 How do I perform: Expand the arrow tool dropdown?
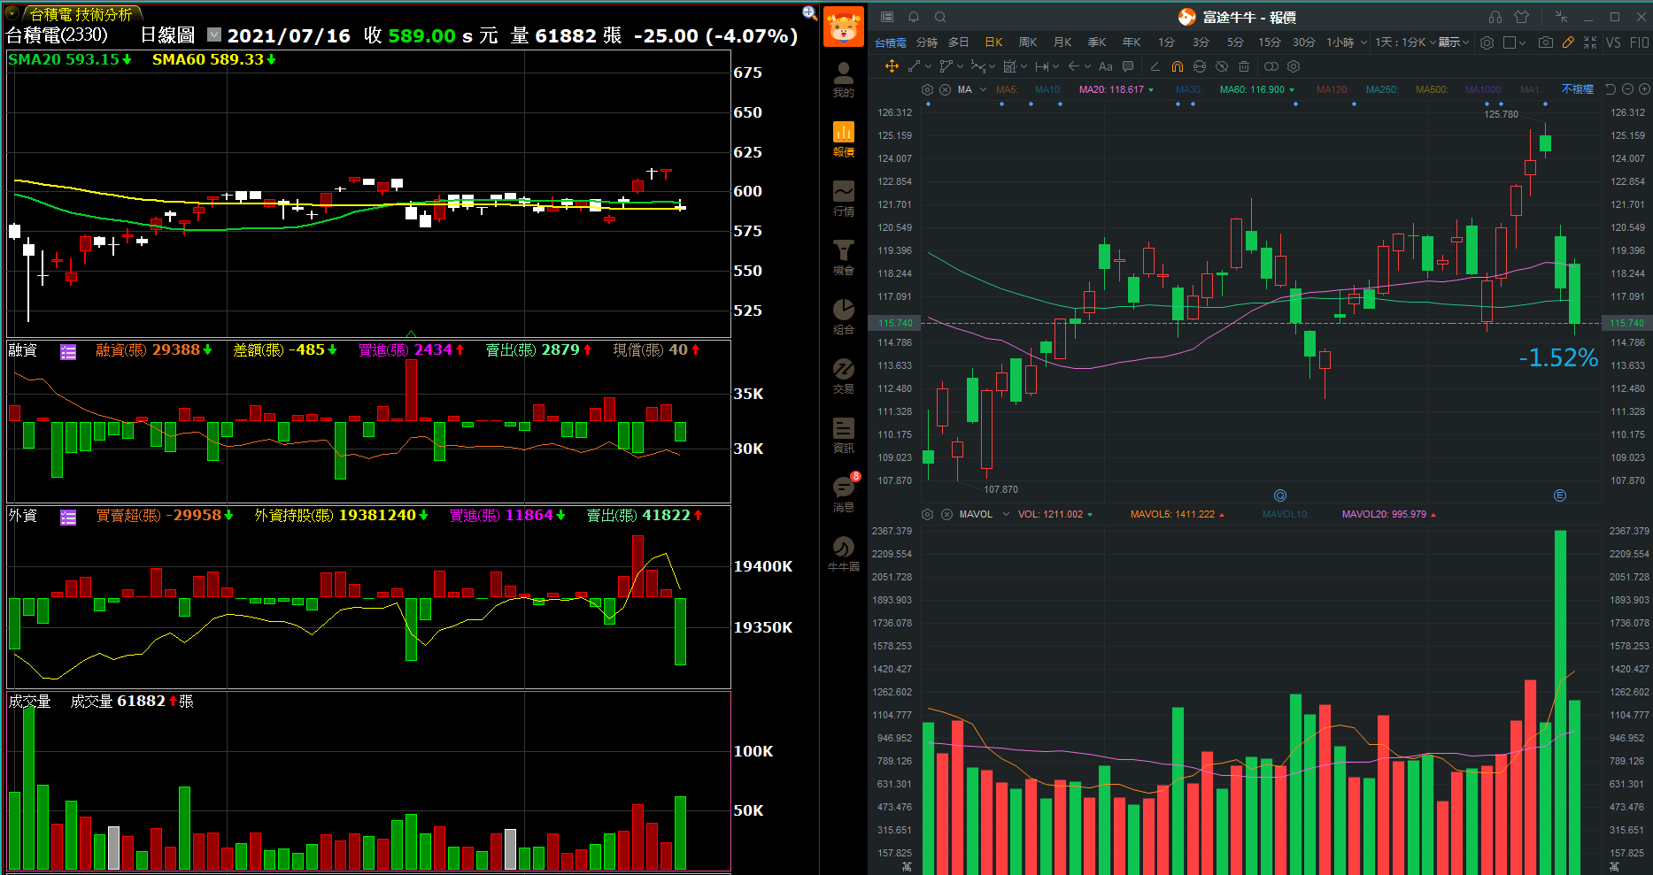click(1087, 66)
